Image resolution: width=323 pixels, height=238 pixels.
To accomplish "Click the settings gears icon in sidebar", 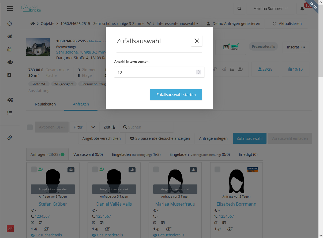I will pyautogui.click(x=10, y=100).
